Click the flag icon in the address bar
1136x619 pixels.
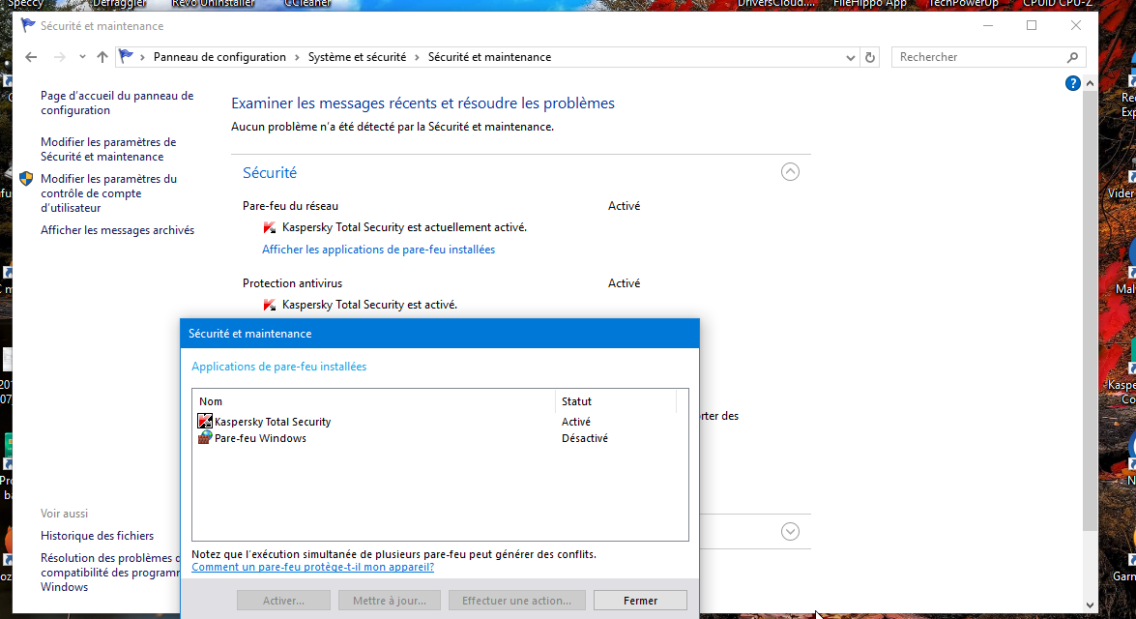126,56
